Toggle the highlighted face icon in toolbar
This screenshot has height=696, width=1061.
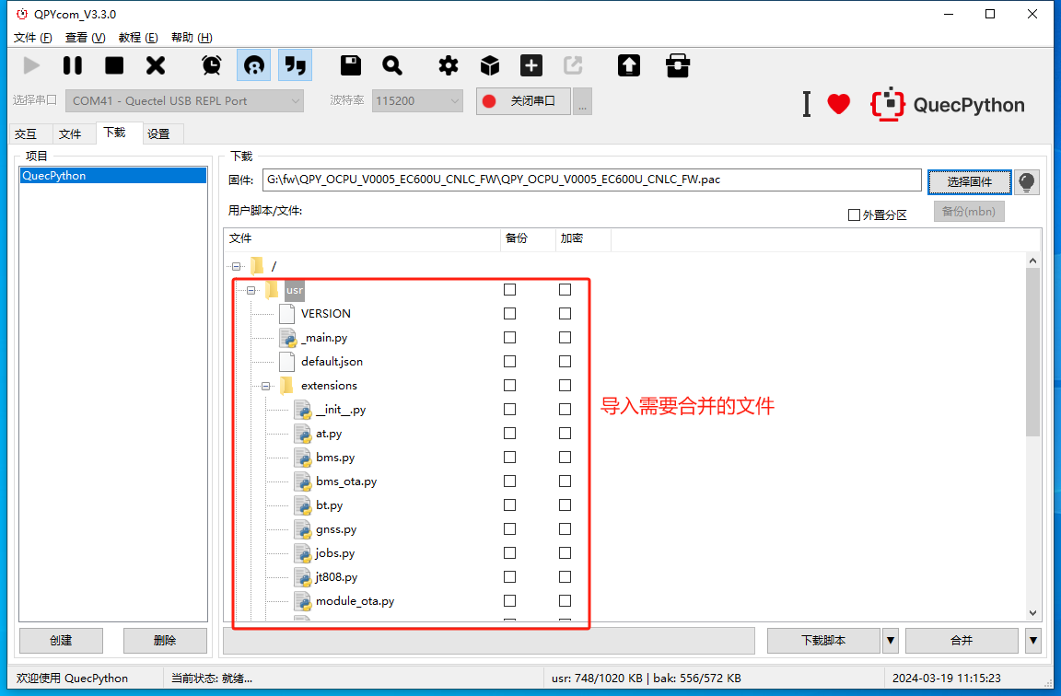coord(254,65)
